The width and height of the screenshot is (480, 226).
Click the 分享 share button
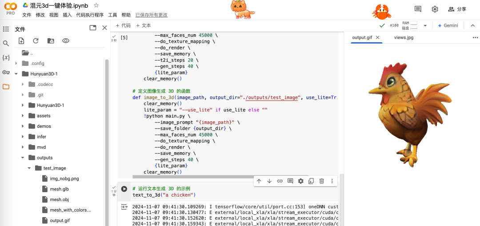(457, 9)
